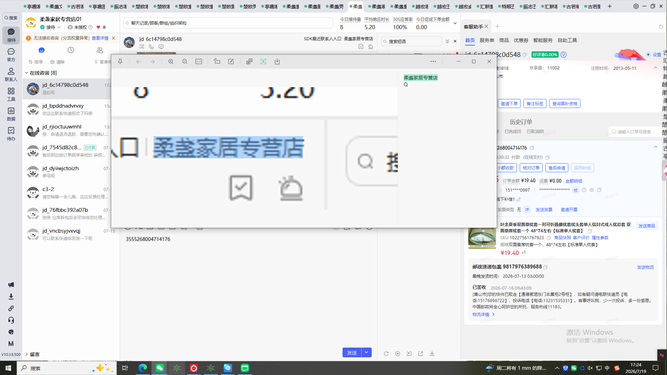This screenshot has height=375, width=667.
Task: Copy customer ID in the assistant panel
Action: coord(525,55)
